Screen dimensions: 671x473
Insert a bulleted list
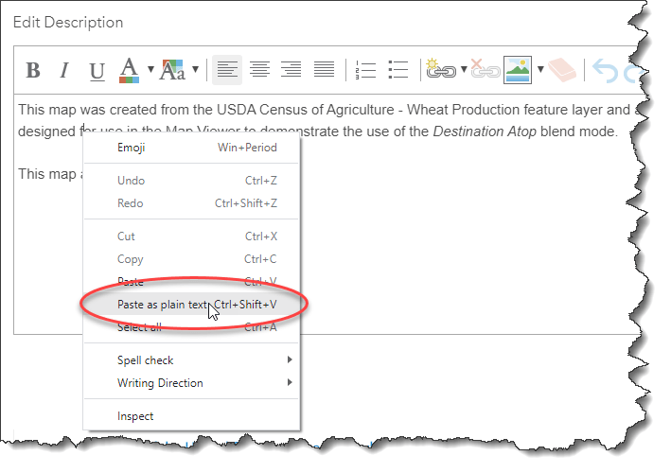398,70
